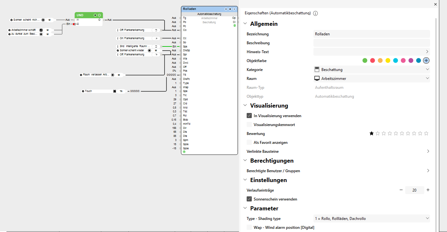Collapse the Allgemein section
This screenshot has width=447, height=232.
[x=245, y=24]
